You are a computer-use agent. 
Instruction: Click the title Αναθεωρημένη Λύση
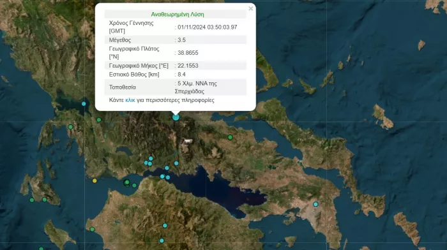point(178,14)
